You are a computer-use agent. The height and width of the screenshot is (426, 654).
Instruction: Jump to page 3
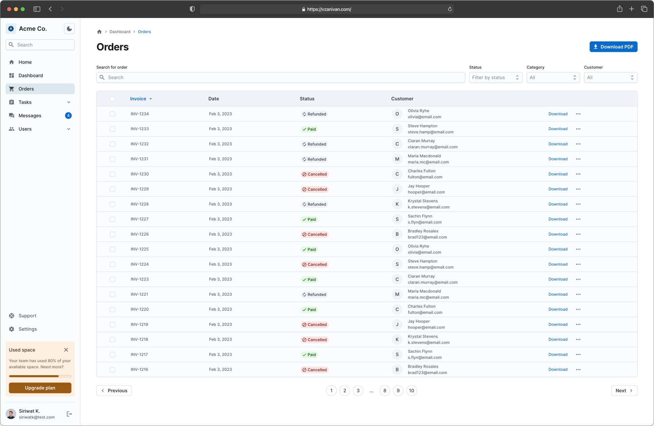coord(358,391)
